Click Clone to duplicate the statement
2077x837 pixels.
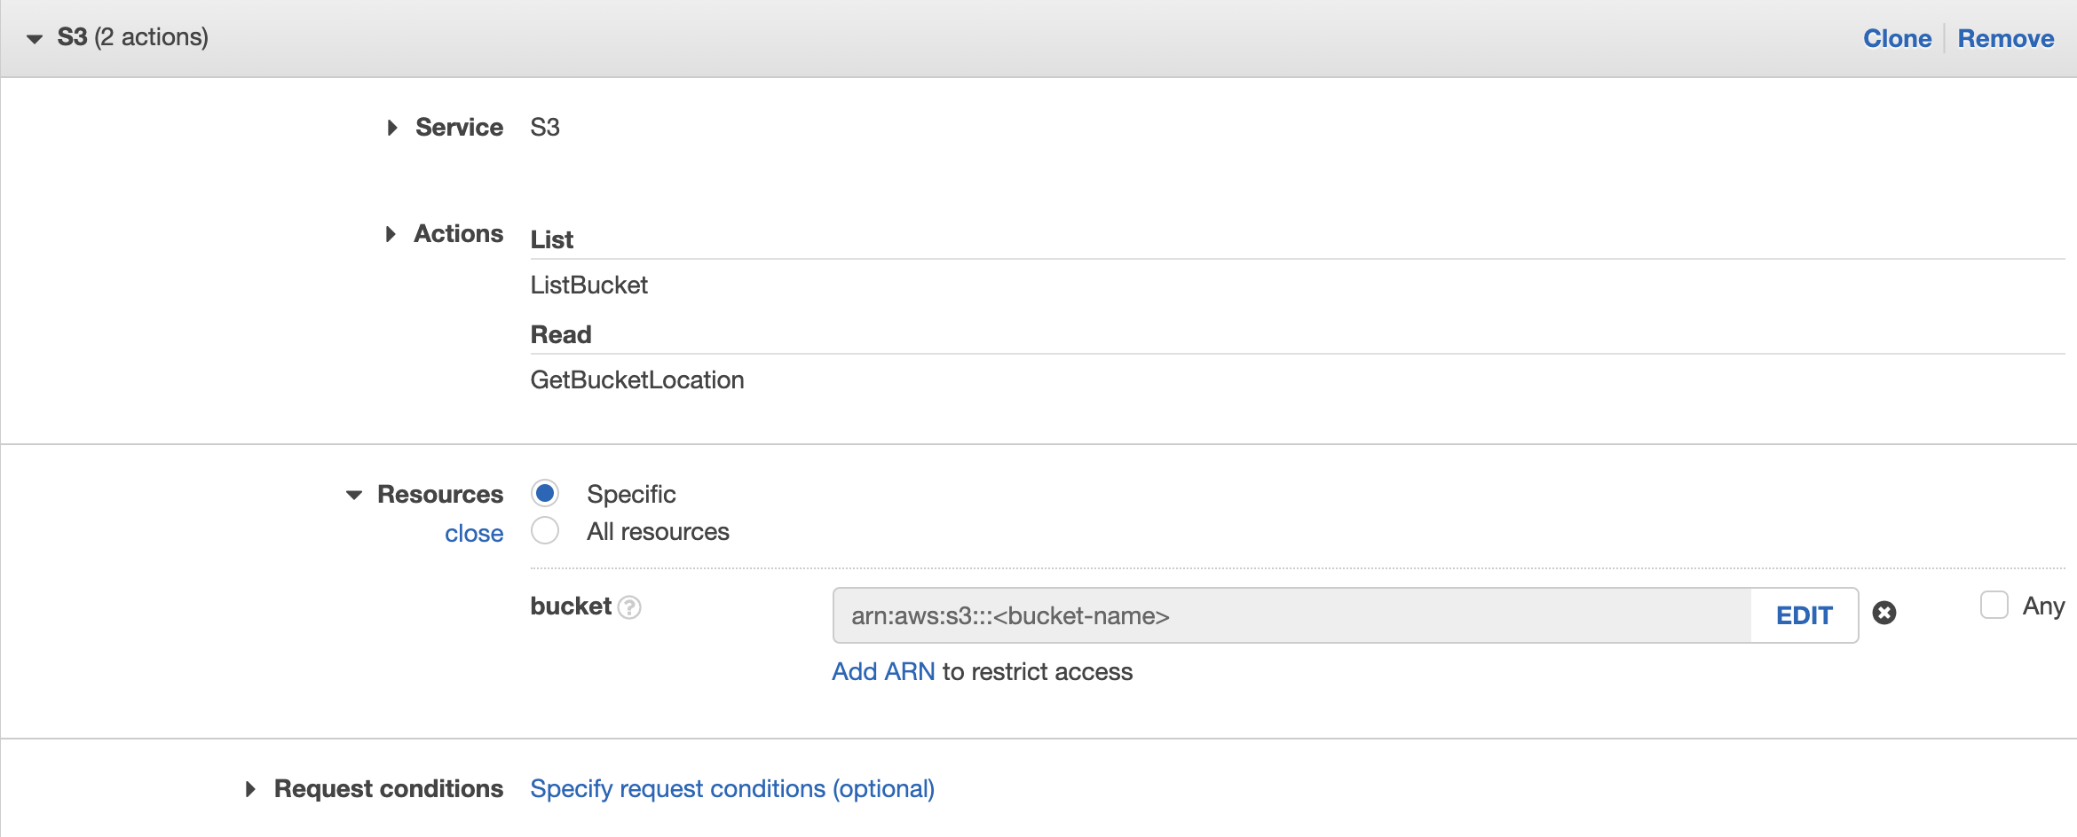1897,38
